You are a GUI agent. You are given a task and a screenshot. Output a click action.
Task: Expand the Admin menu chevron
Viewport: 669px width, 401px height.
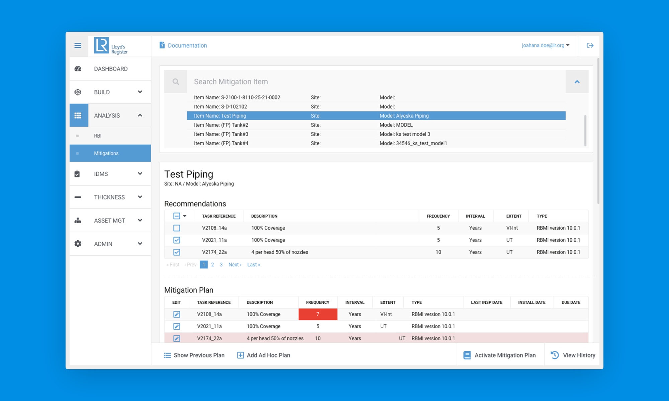pyautogui.click(x=140, y=244)
